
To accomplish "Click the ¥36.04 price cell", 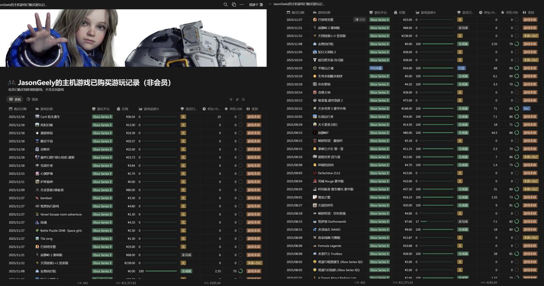I will (130, 116).
